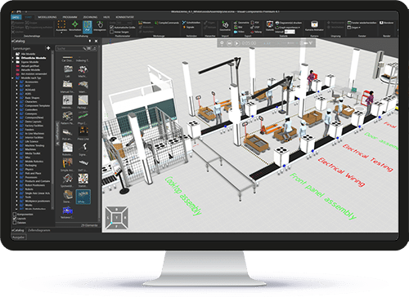Select the Simple Arc... layout thumbnail
This screenshot has height=297, width=409.
67,165
